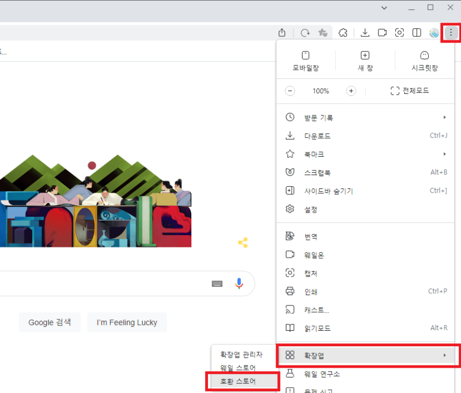Screen dimensions: 461x393
Task: Click the share page icon in toolbar
Action: point(282,32)
